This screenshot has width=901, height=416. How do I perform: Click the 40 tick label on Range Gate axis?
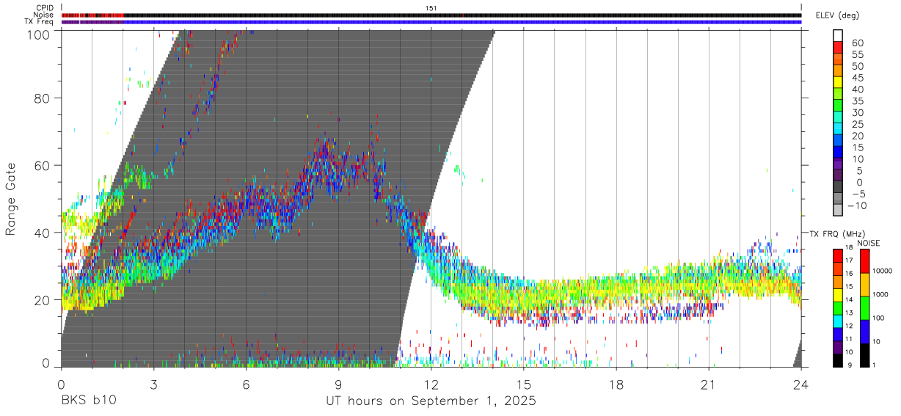(x=43, y=233)
